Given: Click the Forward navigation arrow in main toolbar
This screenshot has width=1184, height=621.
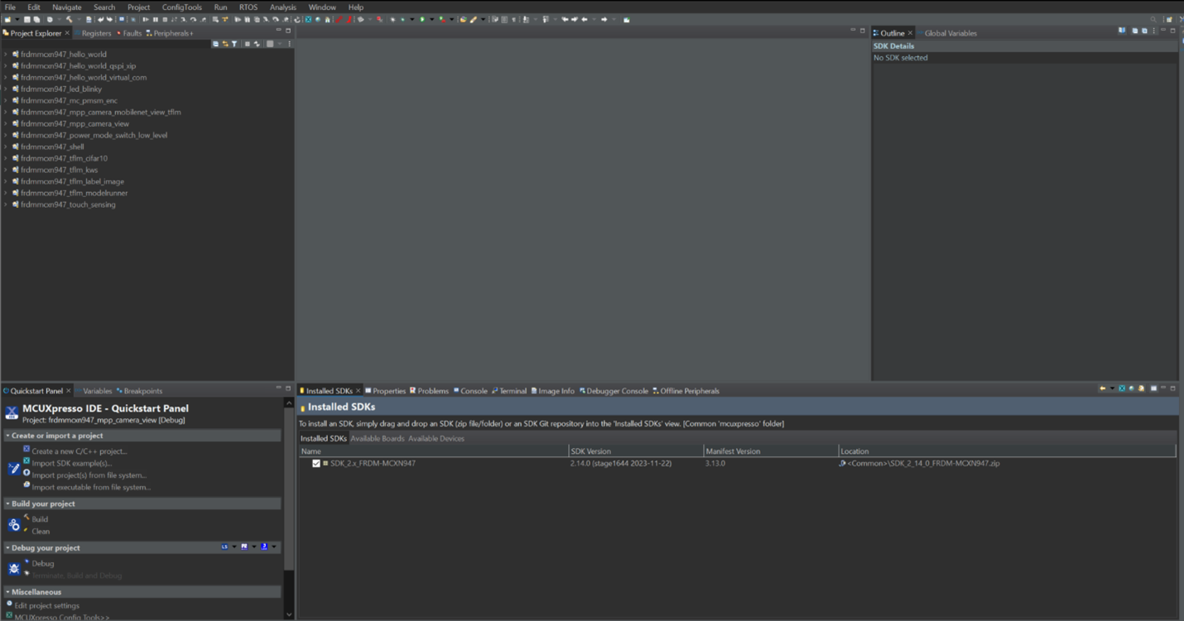Looking at the screenshot, I should 604,19.
